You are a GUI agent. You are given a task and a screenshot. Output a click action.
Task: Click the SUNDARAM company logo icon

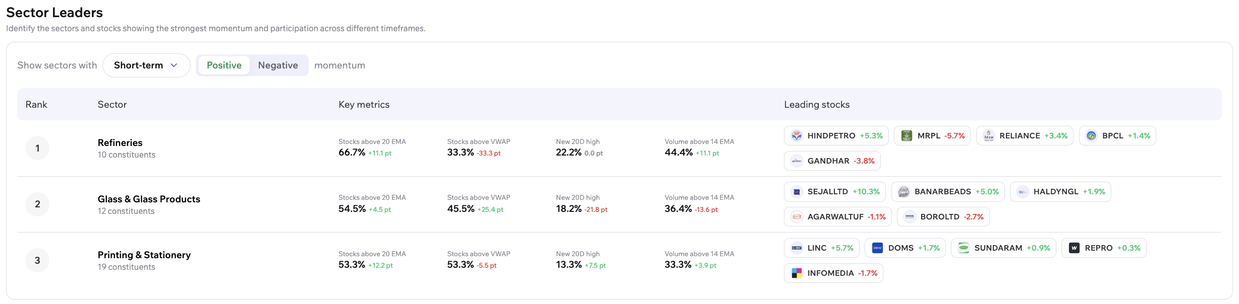coord(964,248)
